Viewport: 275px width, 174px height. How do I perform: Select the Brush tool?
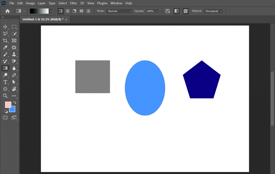pyautogui.click(x=5, y=54)
